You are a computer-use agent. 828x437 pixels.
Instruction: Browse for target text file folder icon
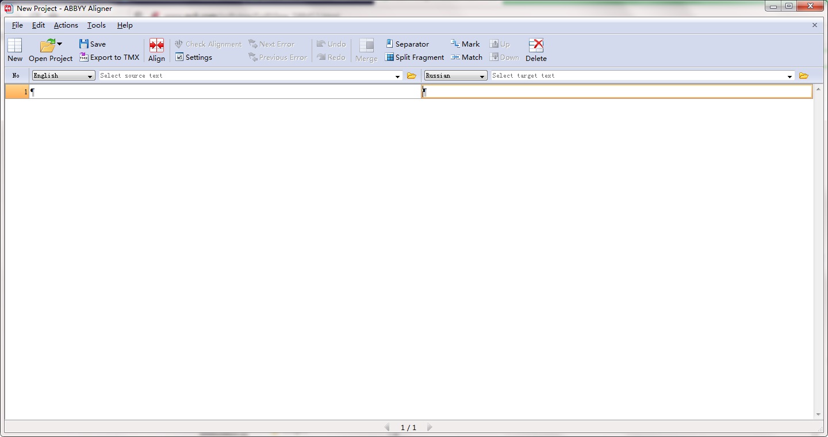(803, 75)
